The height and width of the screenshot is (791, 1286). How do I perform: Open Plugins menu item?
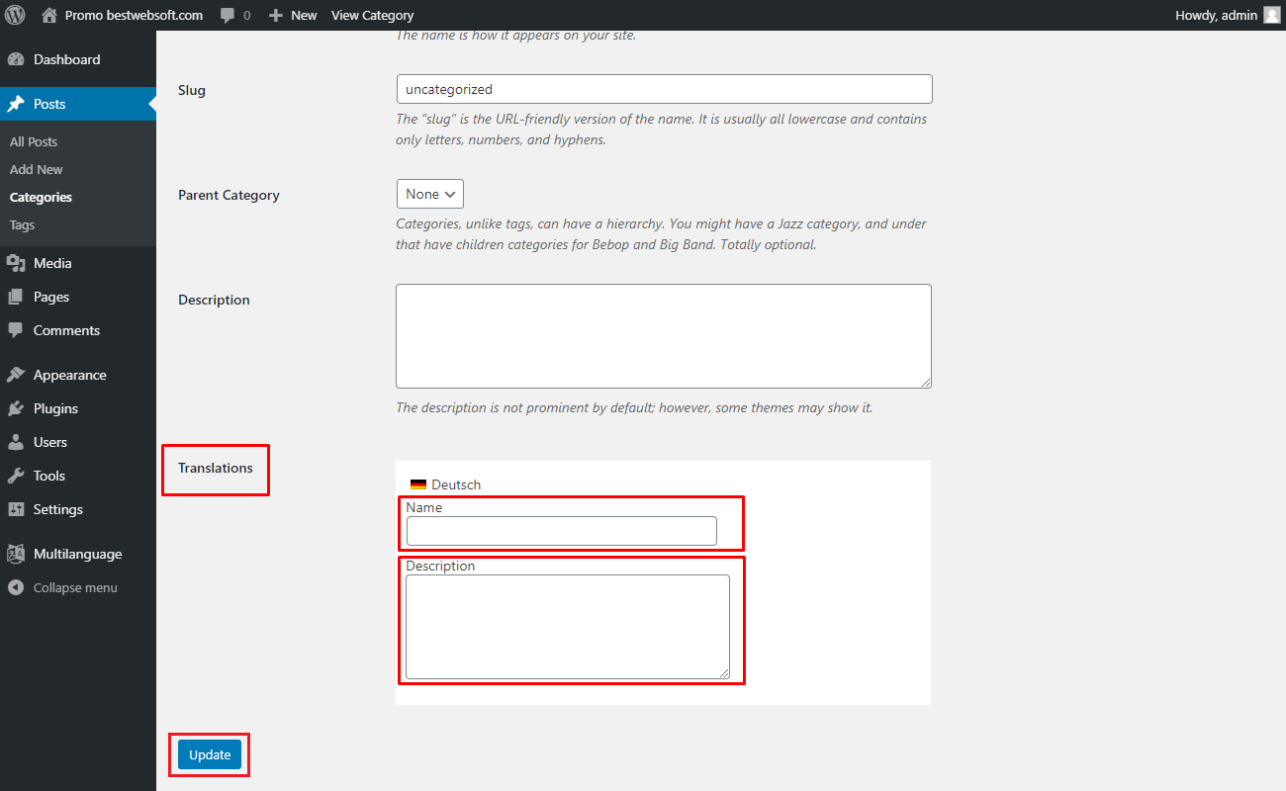point(78,408)
